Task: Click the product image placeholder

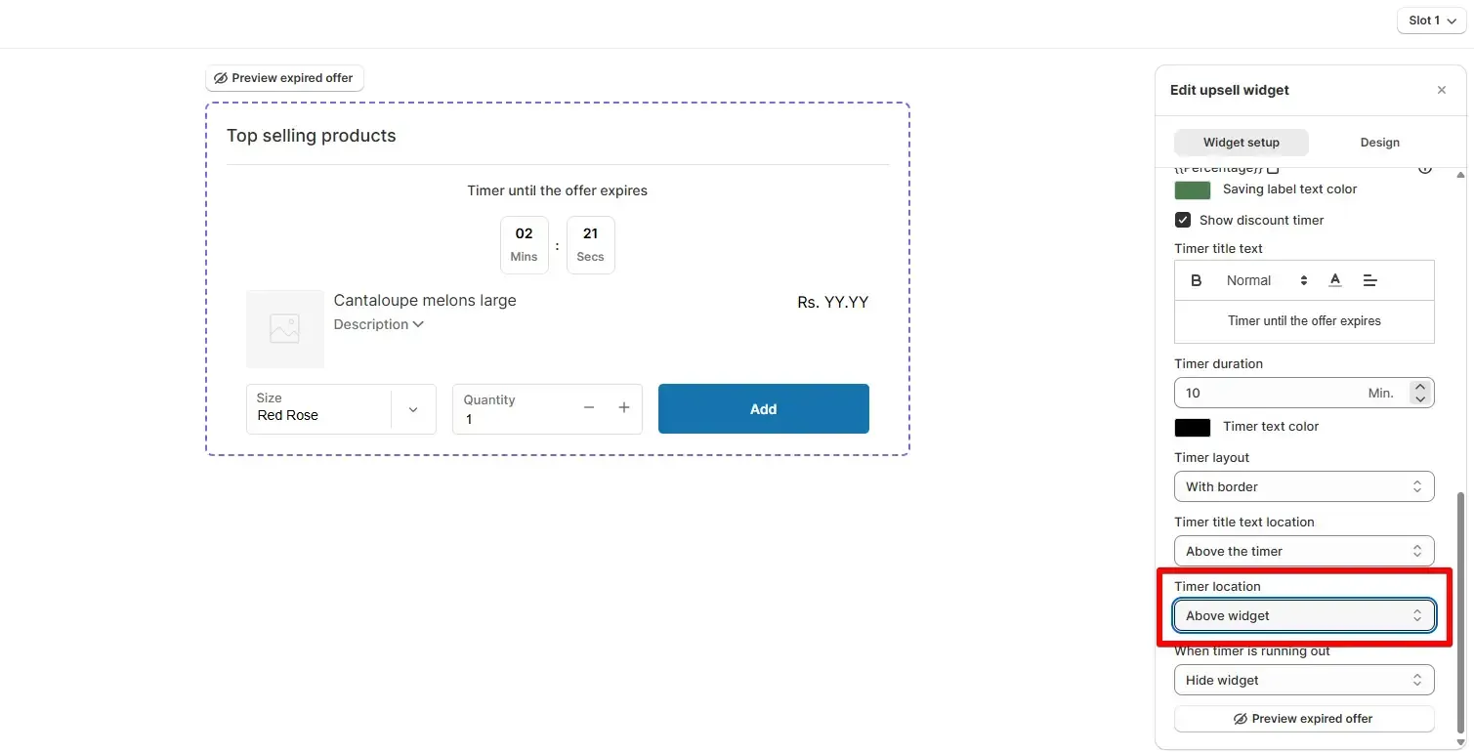Action: [x=284, y=328]
